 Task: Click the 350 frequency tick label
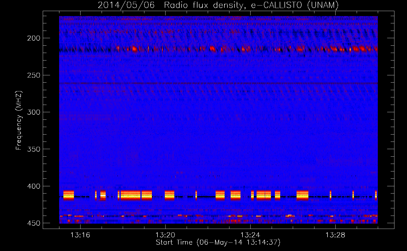pyautogui.click(x=34, y=149)
